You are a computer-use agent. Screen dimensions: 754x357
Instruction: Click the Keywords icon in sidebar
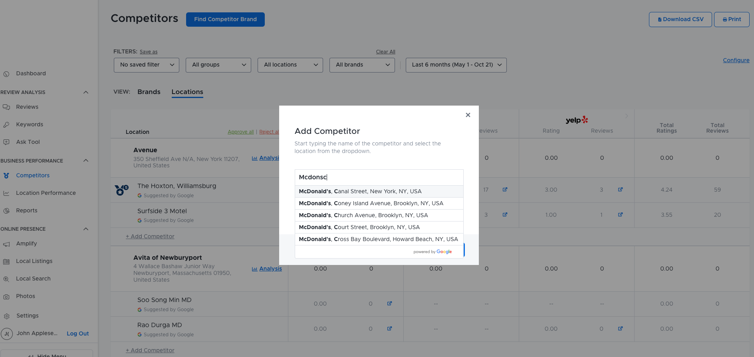point(6,125)
